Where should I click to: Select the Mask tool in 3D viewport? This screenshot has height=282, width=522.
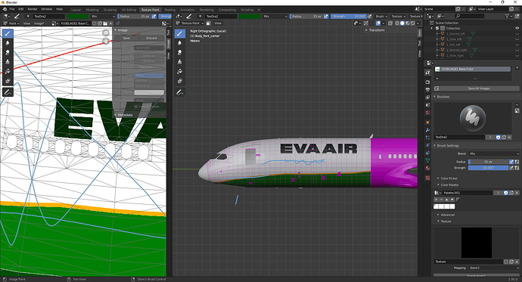(180, 81)
